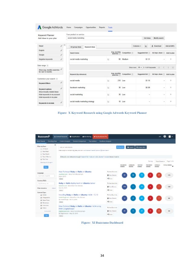Click Buzzsumo blue Search button
The image size is (193, 274).
120,147
